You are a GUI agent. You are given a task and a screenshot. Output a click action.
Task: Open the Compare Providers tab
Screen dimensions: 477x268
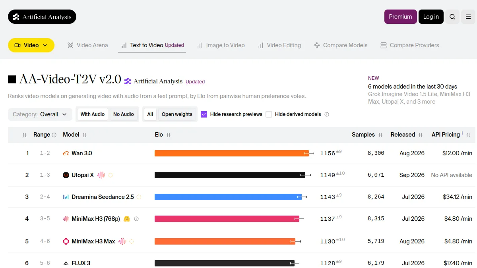point(410,45)
